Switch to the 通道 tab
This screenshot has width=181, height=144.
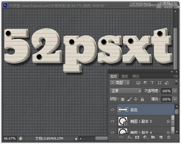[x=125, y=76]
